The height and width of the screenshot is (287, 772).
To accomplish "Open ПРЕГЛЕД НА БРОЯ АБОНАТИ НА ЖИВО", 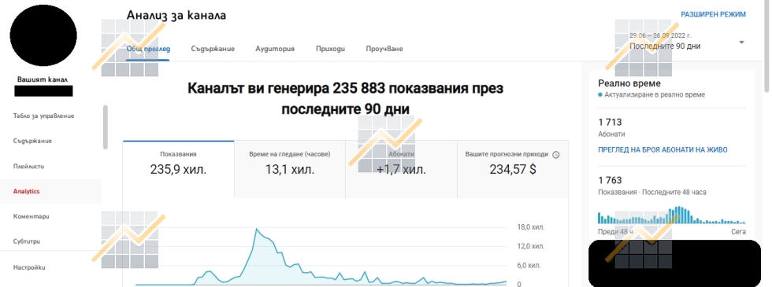I will [x=663, y=150].
